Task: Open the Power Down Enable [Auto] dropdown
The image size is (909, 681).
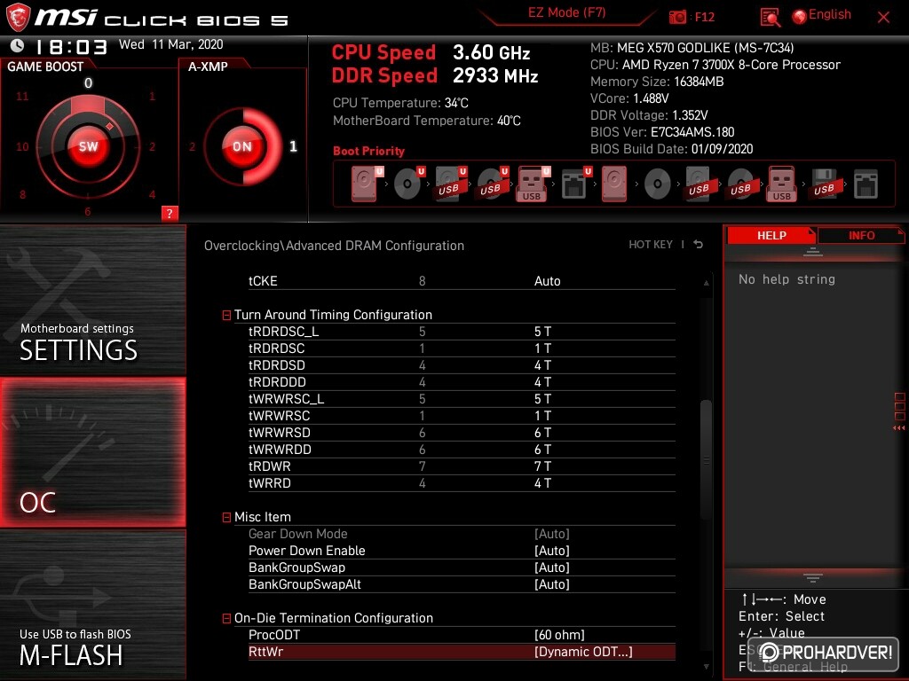Action: point(551,551)
